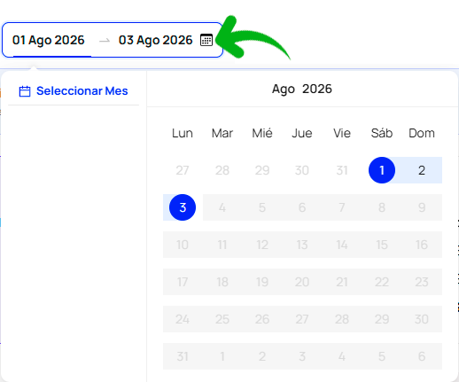Click start date 01 Ago 2026 field

pyautogui.click(x=49, y=40)
